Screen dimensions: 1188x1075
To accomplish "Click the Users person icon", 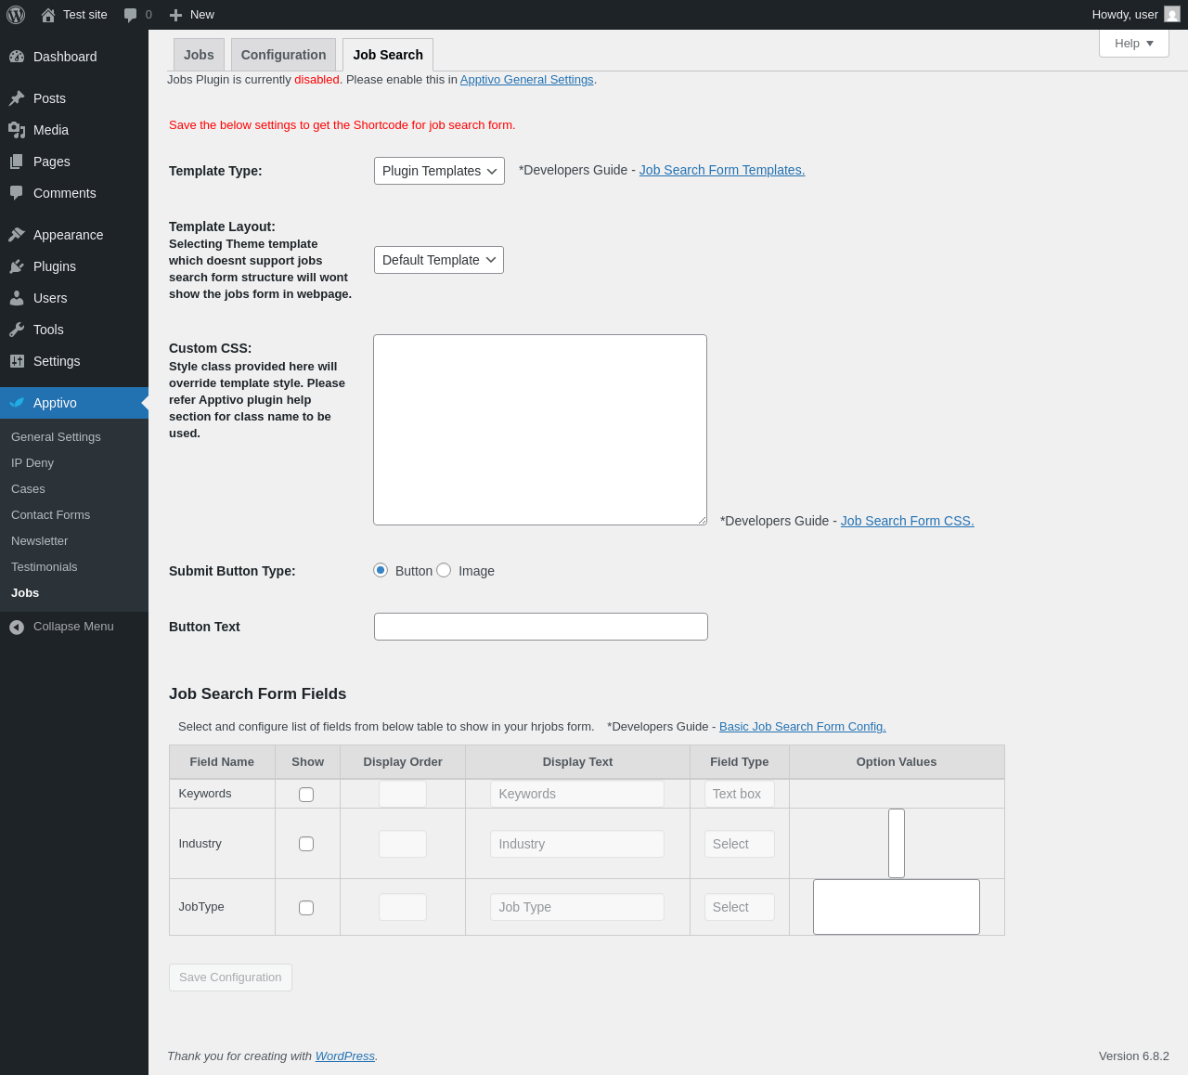I will point(17,298).
